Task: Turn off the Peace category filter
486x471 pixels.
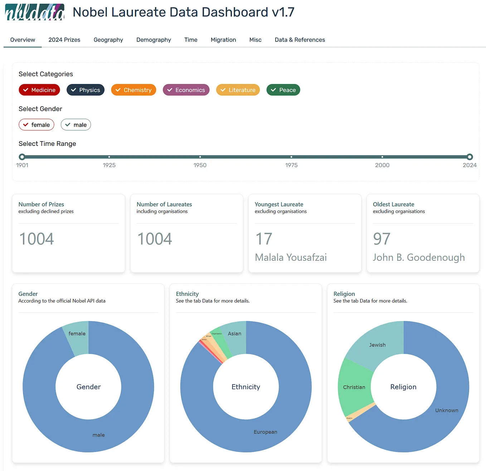Action: pos(283,90)
